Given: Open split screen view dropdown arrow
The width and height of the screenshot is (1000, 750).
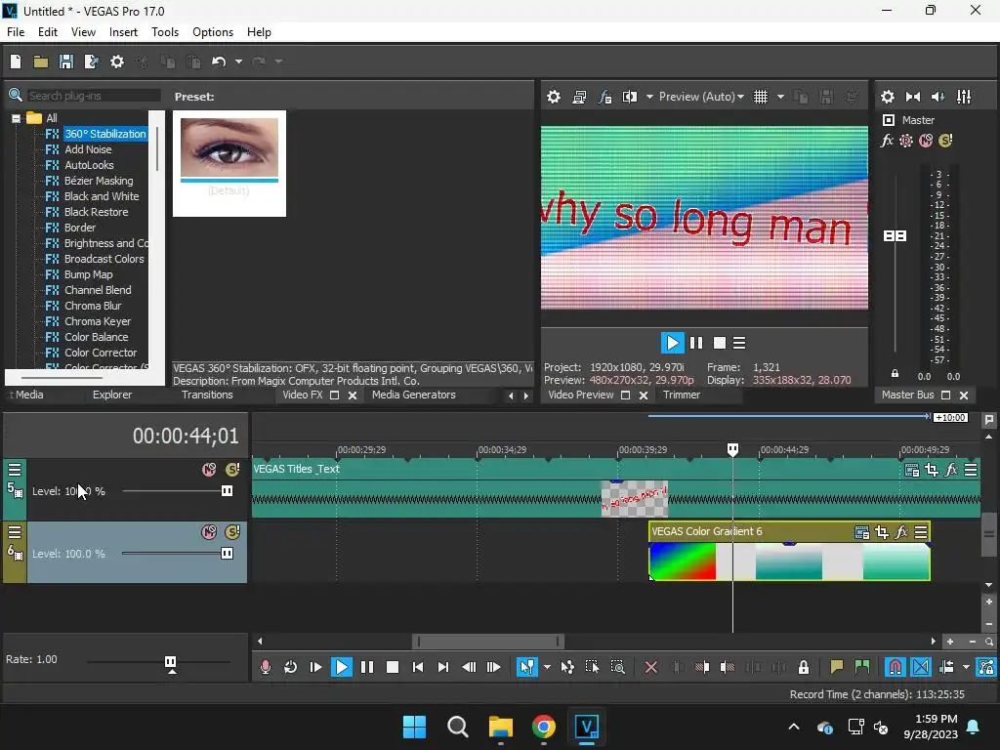Looking at the screenshot, I should tap(649, 97).
